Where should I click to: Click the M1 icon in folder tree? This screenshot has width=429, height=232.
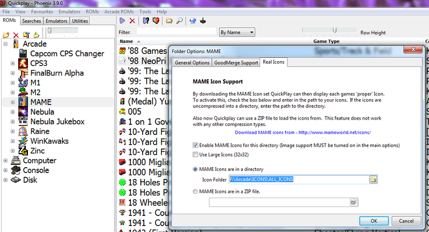23,83
